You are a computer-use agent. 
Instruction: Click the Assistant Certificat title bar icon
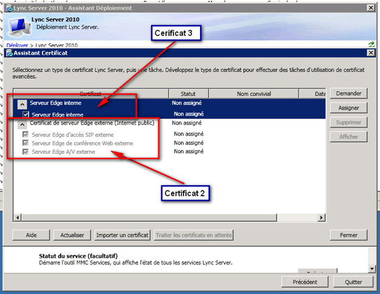click(9, 53)
